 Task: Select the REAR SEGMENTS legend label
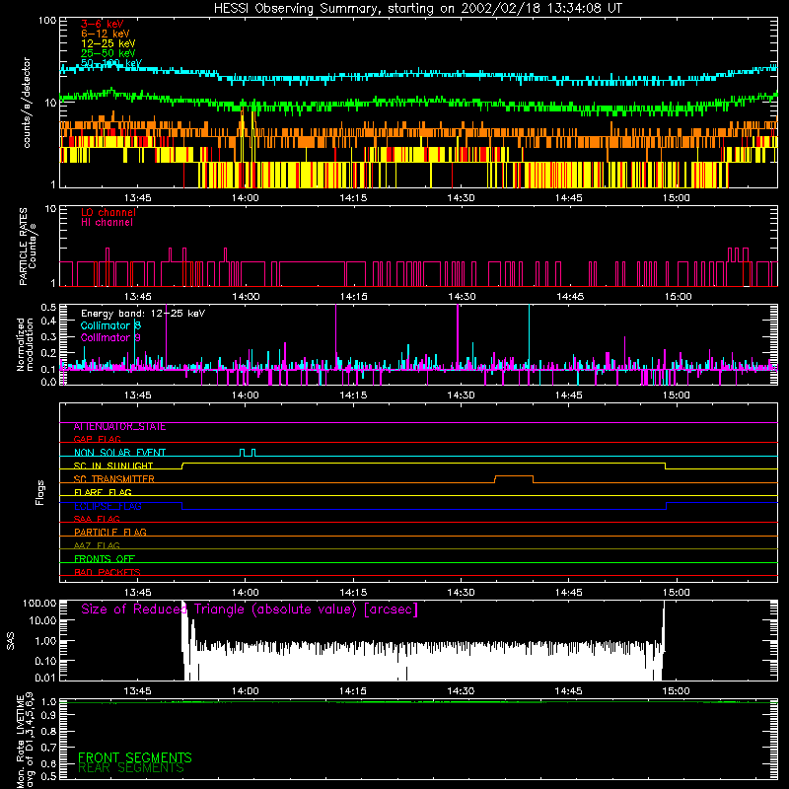pos(131,768)
